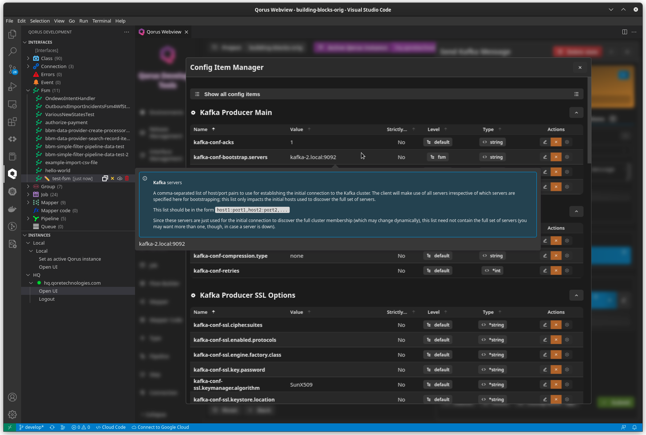This screenshot has height=435, width=646.
Task: Close the Config Item Manager dialog
Action: click(x=580, y=67)
